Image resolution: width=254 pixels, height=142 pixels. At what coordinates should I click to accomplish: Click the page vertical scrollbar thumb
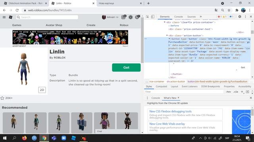coord(142,40)
